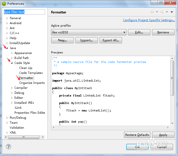Open the Active profile combo box
This screenshot has width=178, height=156.
(89, 32)
